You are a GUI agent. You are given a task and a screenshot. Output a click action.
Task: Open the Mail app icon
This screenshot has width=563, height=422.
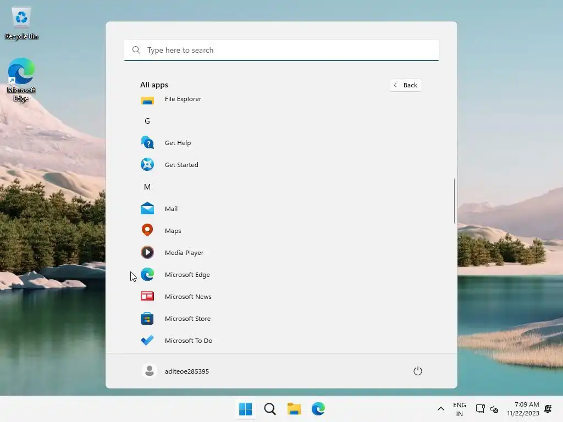(147, 208)
